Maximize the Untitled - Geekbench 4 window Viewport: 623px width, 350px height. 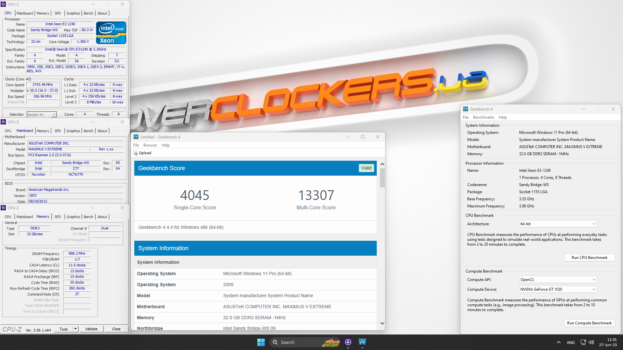coord(363,137)
